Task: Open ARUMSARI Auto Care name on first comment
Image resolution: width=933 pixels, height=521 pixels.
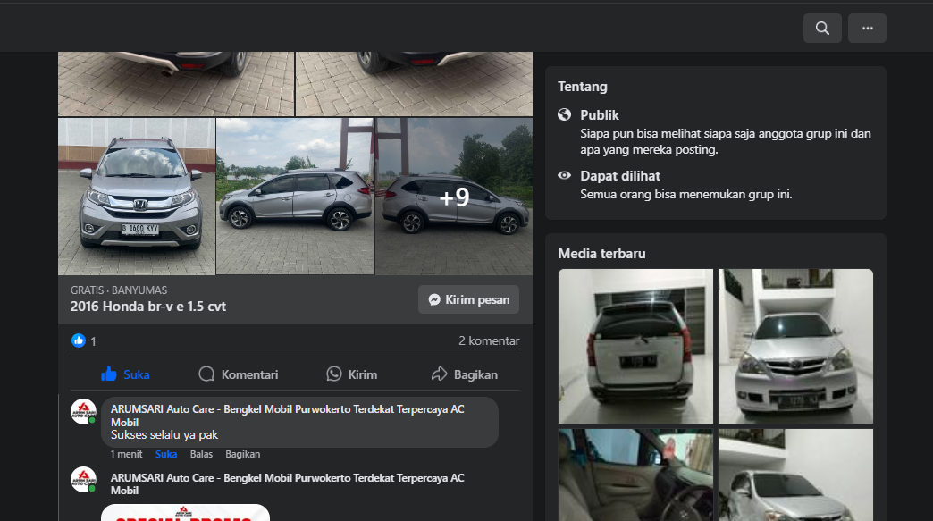Action: tap(288, 416)
